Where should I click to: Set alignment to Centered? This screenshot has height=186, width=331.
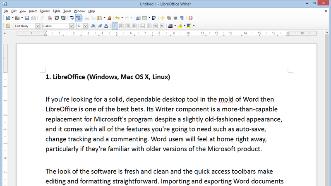coord(121,26)
